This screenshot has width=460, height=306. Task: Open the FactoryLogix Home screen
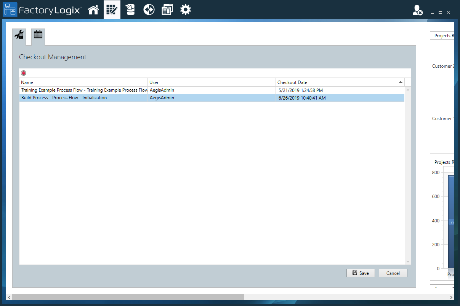point(93,10)
